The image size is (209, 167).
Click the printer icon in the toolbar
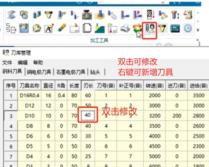125,28
